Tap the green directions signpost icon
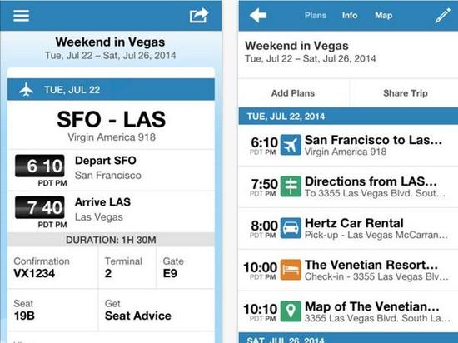The width and height of the screenshot is (458, 343). (x=291, y=186)
